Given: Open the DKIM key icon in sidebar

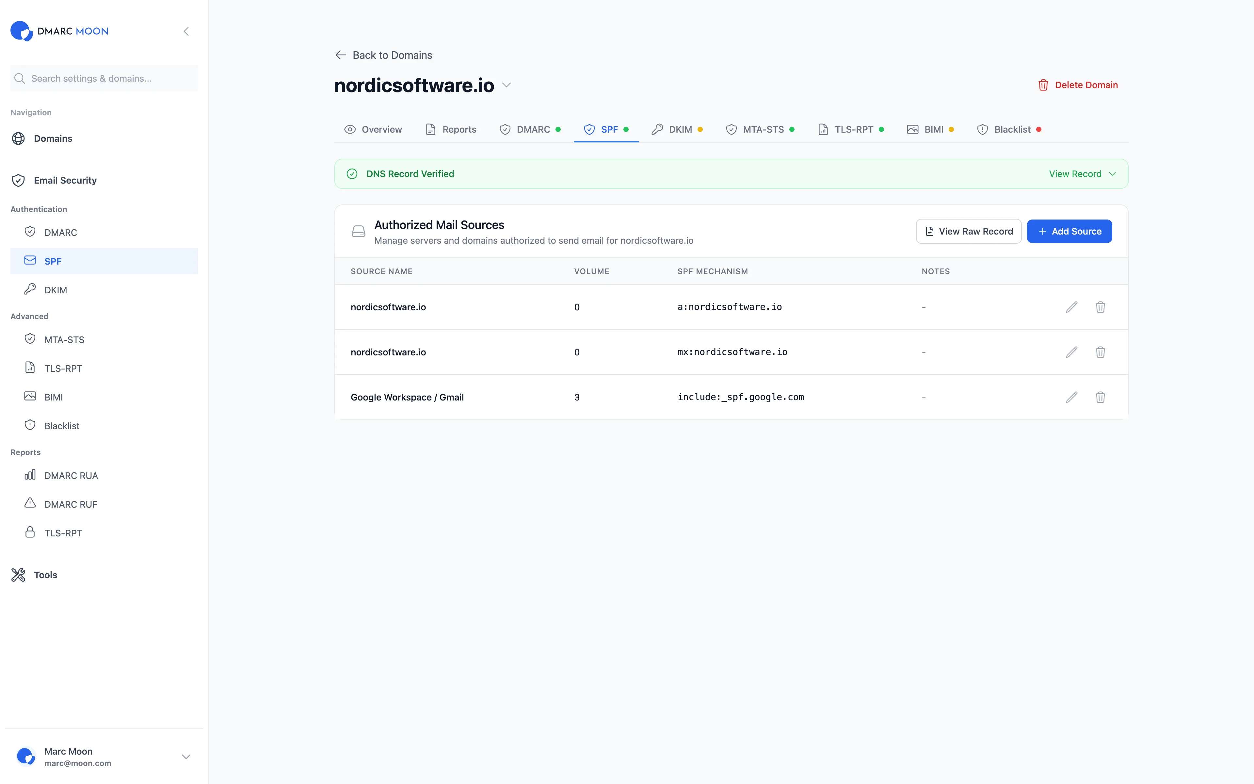Looking at the screenshot, I should (30, 289).
